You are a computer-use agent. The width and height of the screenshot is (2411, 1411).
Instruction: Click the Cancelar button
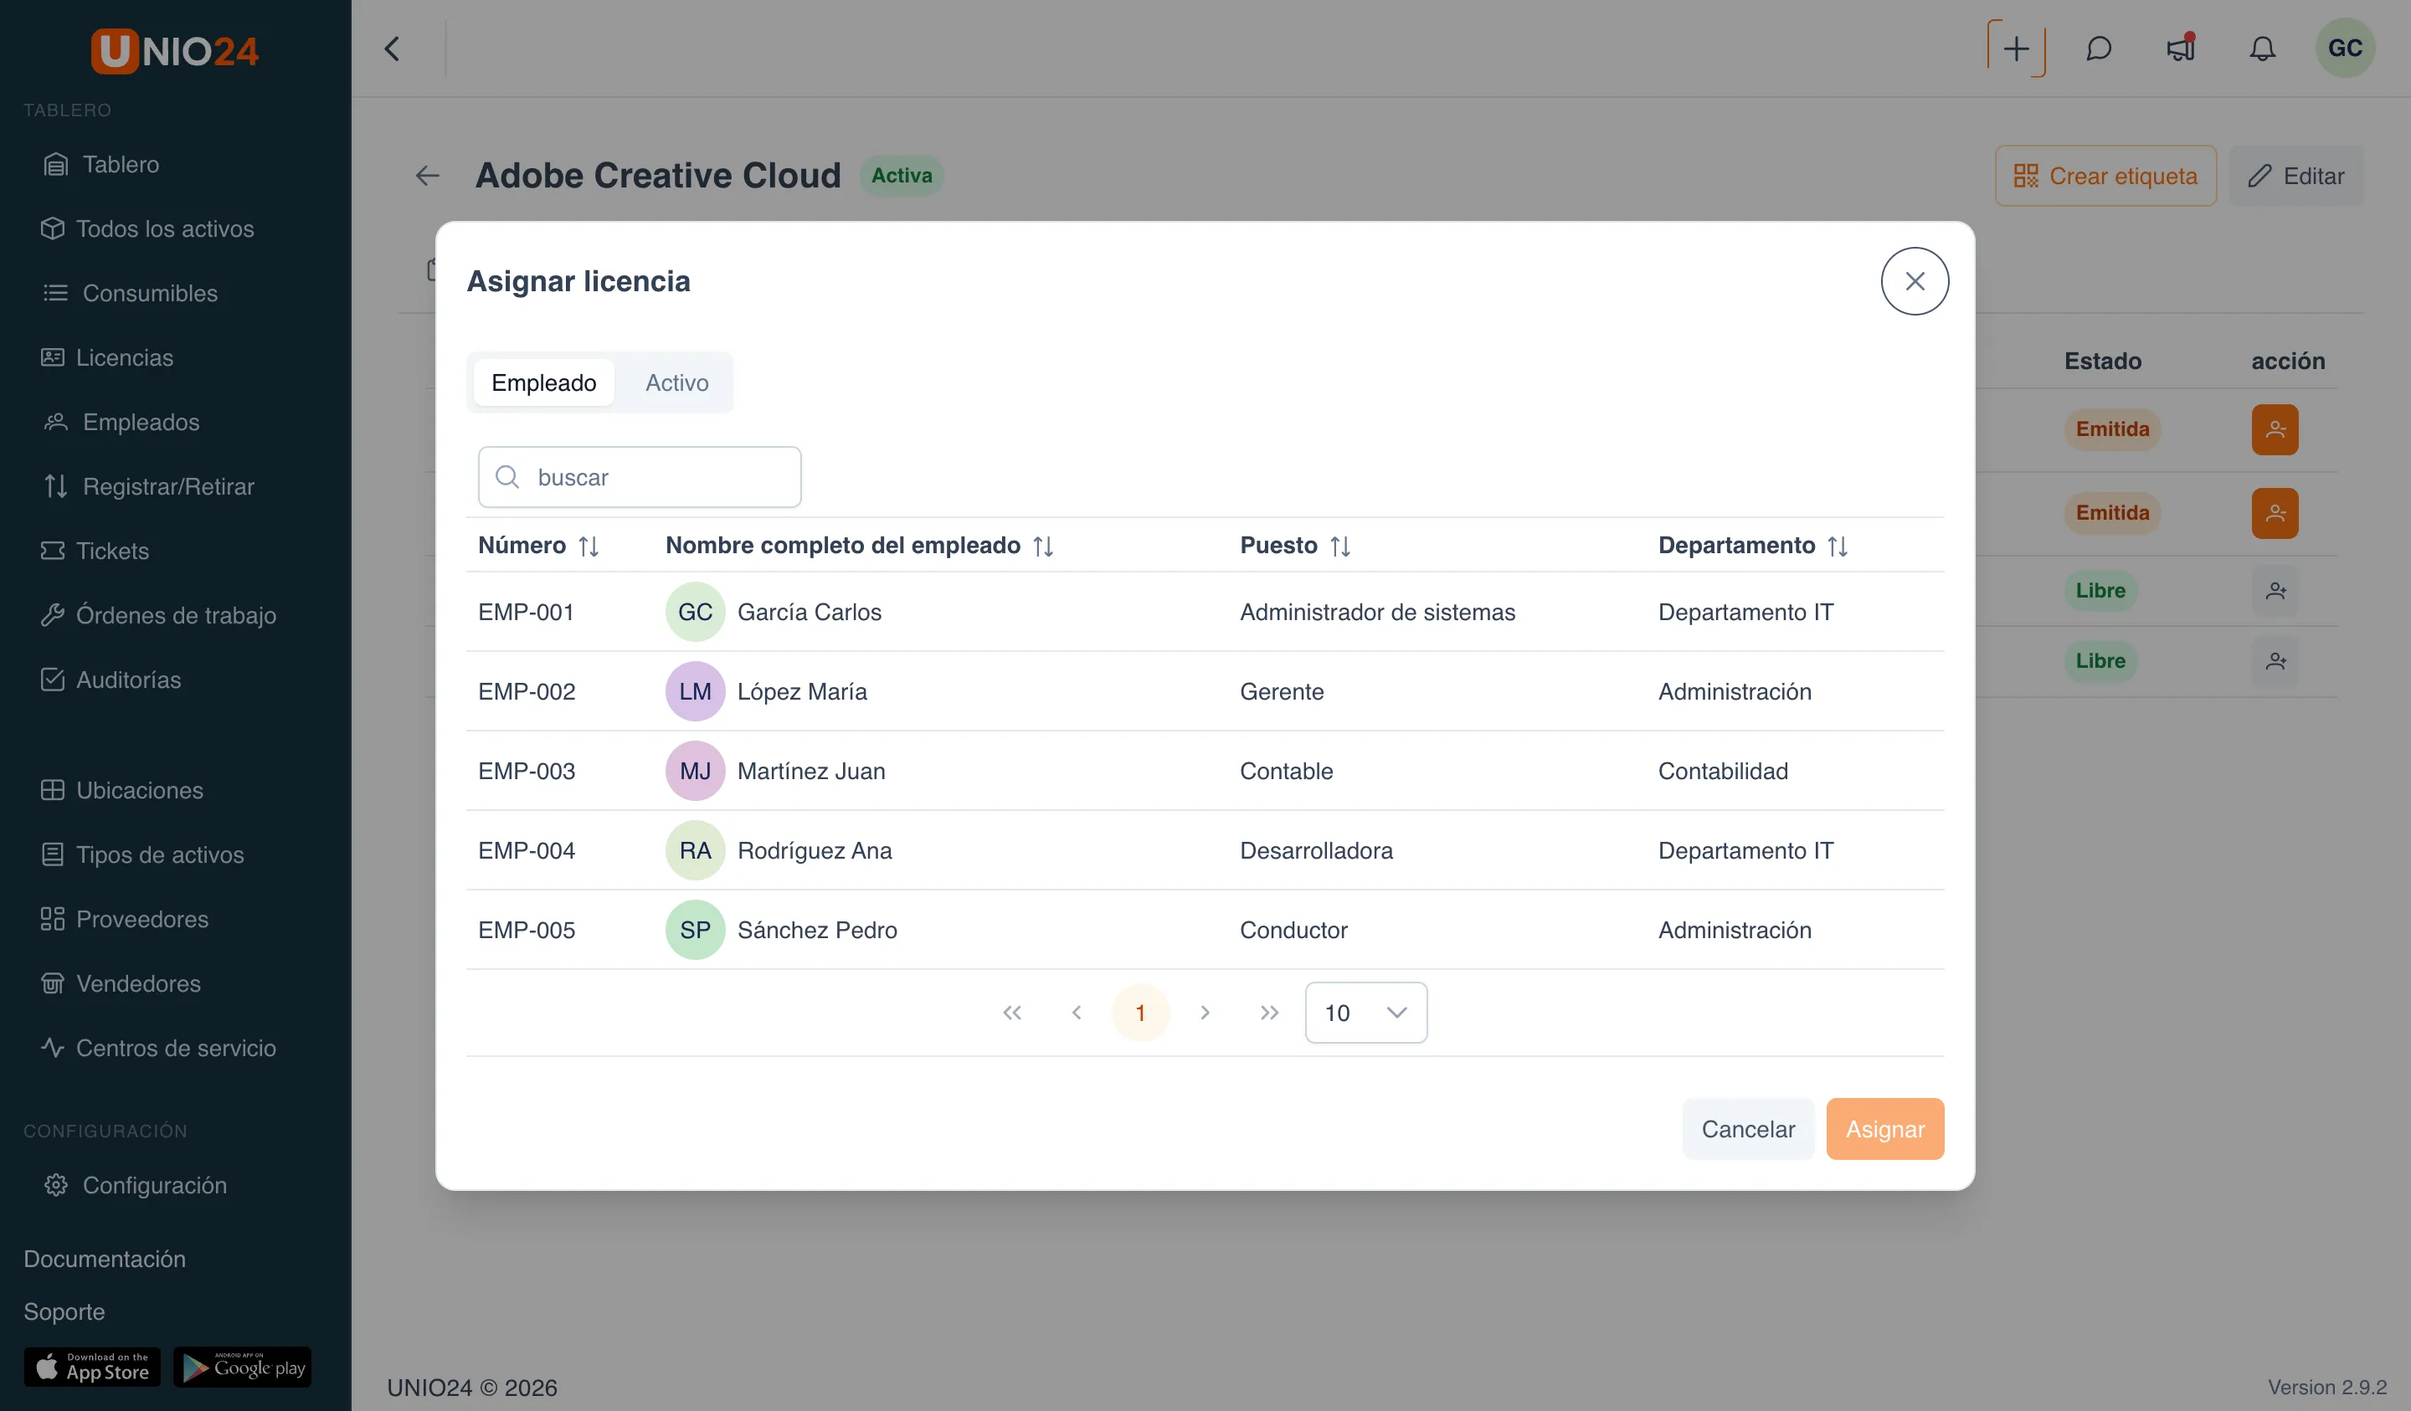(x=1748, y=1129)
